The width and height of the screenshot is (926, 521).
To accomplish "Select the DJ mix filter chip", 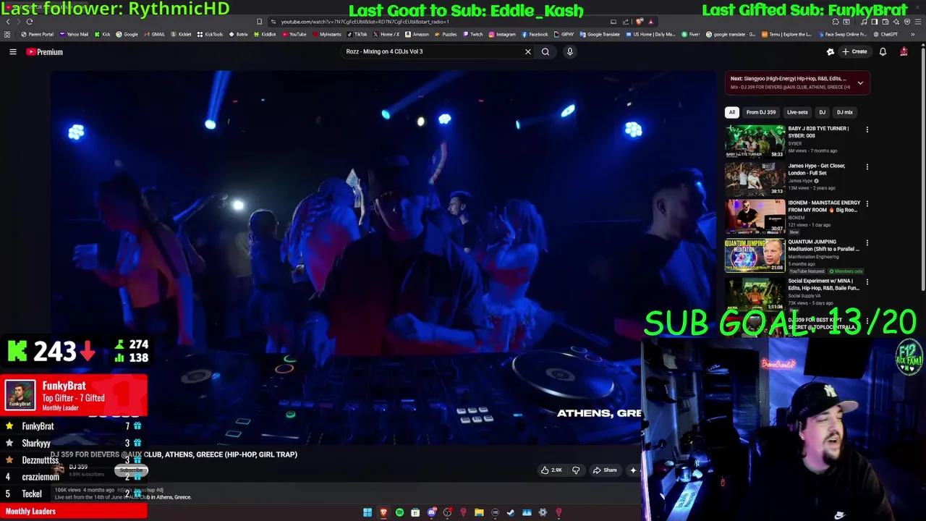I will [x=845, y=112].
